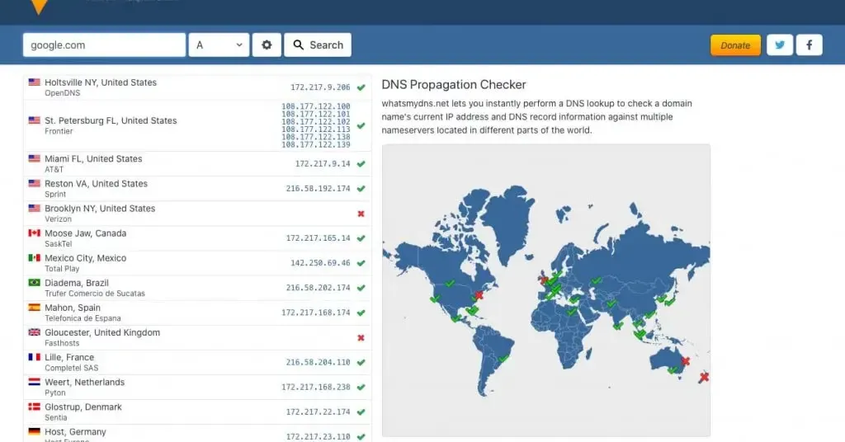845x442 pixels.
Task: Click the Verizon provider label
Action: point(59,219)
